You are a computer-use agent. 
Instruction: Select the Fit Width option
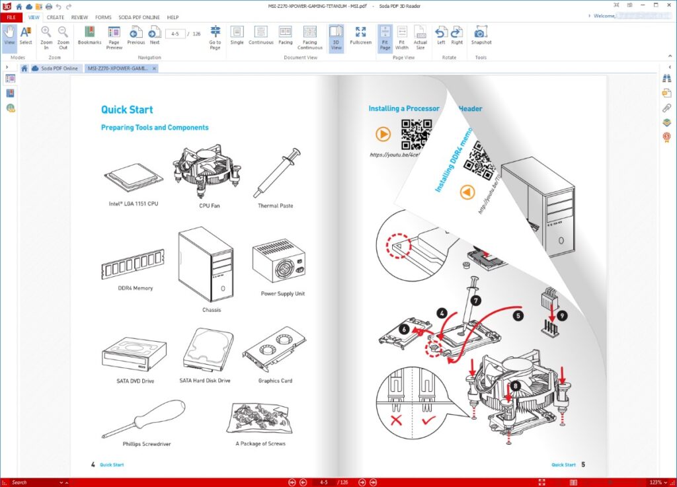tap(401, 38)
